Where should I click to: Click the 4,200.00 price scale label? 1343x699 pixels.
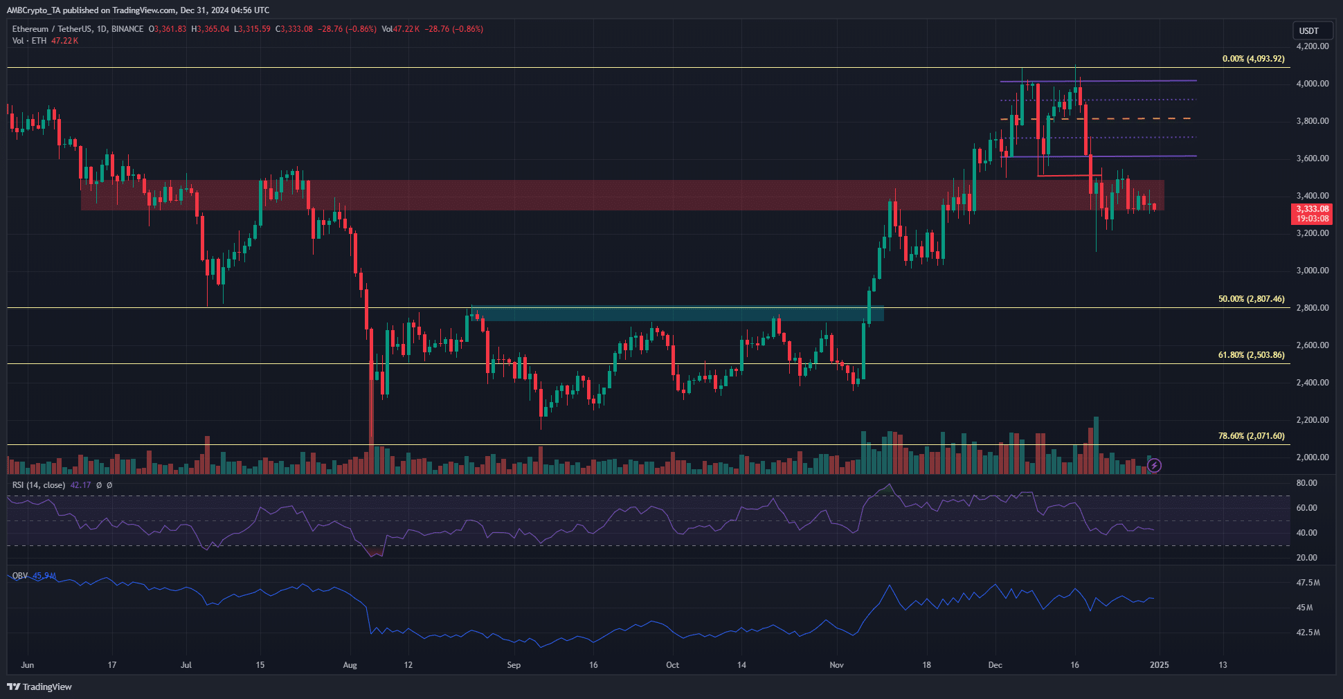[1314, 47]
